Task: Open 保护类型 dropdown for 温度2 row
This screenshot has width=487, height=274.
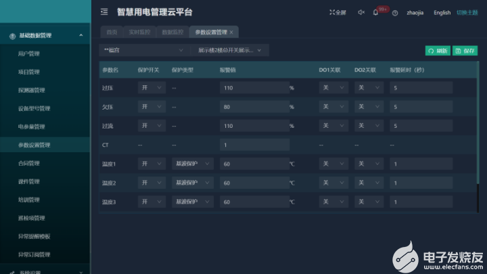Action: 193,183
